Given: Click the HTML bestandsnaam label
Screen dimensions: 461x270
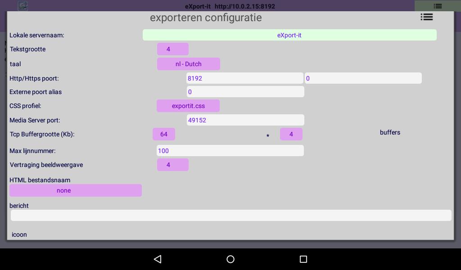Looking at the screenshot, I should pos(40,180).
